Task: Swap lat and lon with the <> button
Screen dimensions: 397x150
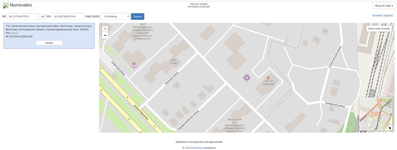Action: (43, 16)
